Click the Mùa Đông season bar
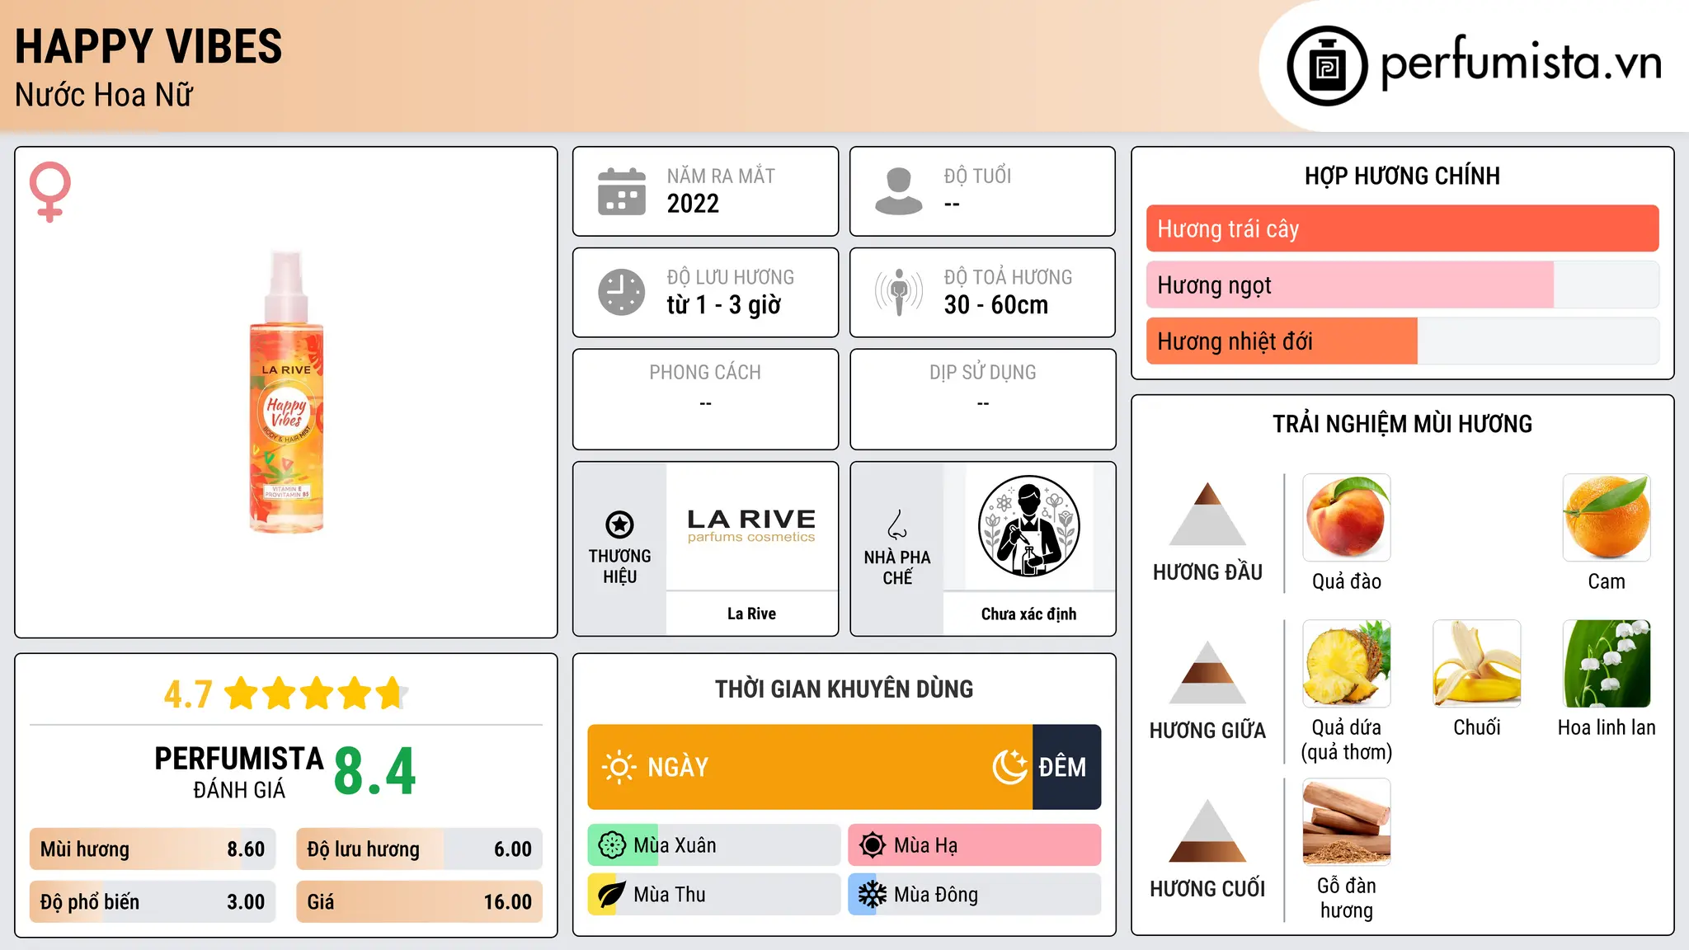Viewport: 1689px width, 950px height. [x=975, y=895]
